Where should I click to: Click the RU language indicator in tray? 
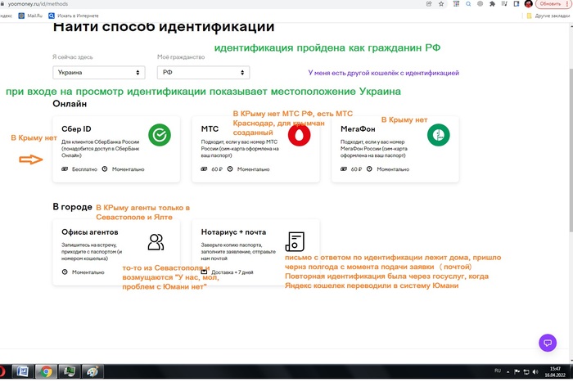tap(497, 372)
